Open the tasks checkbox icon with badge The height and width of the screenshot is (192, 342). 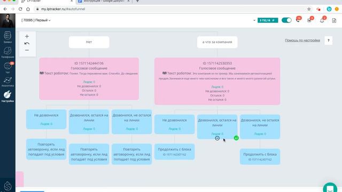(310, 20)
